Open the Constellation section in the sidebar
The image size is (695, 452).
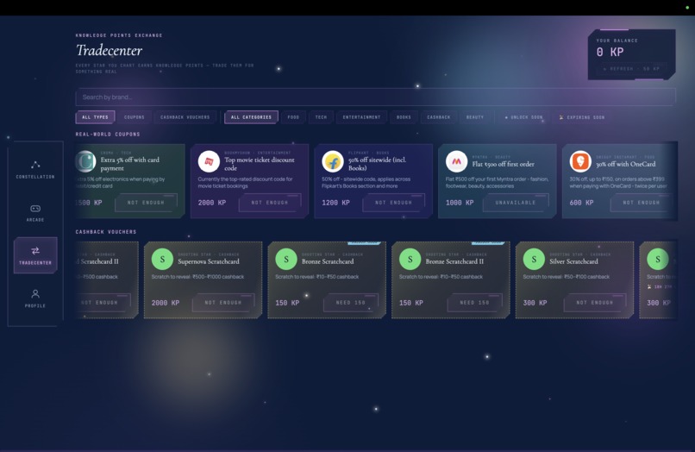(35, 169)
